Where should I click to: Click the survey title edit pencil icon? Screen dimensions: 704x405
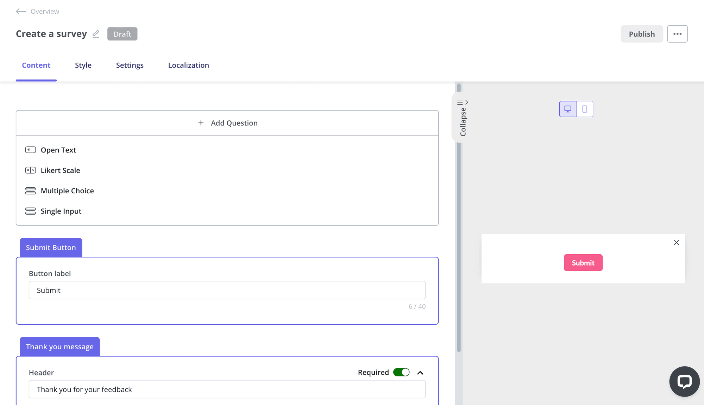pyautogui.click(x=96, y=34)
